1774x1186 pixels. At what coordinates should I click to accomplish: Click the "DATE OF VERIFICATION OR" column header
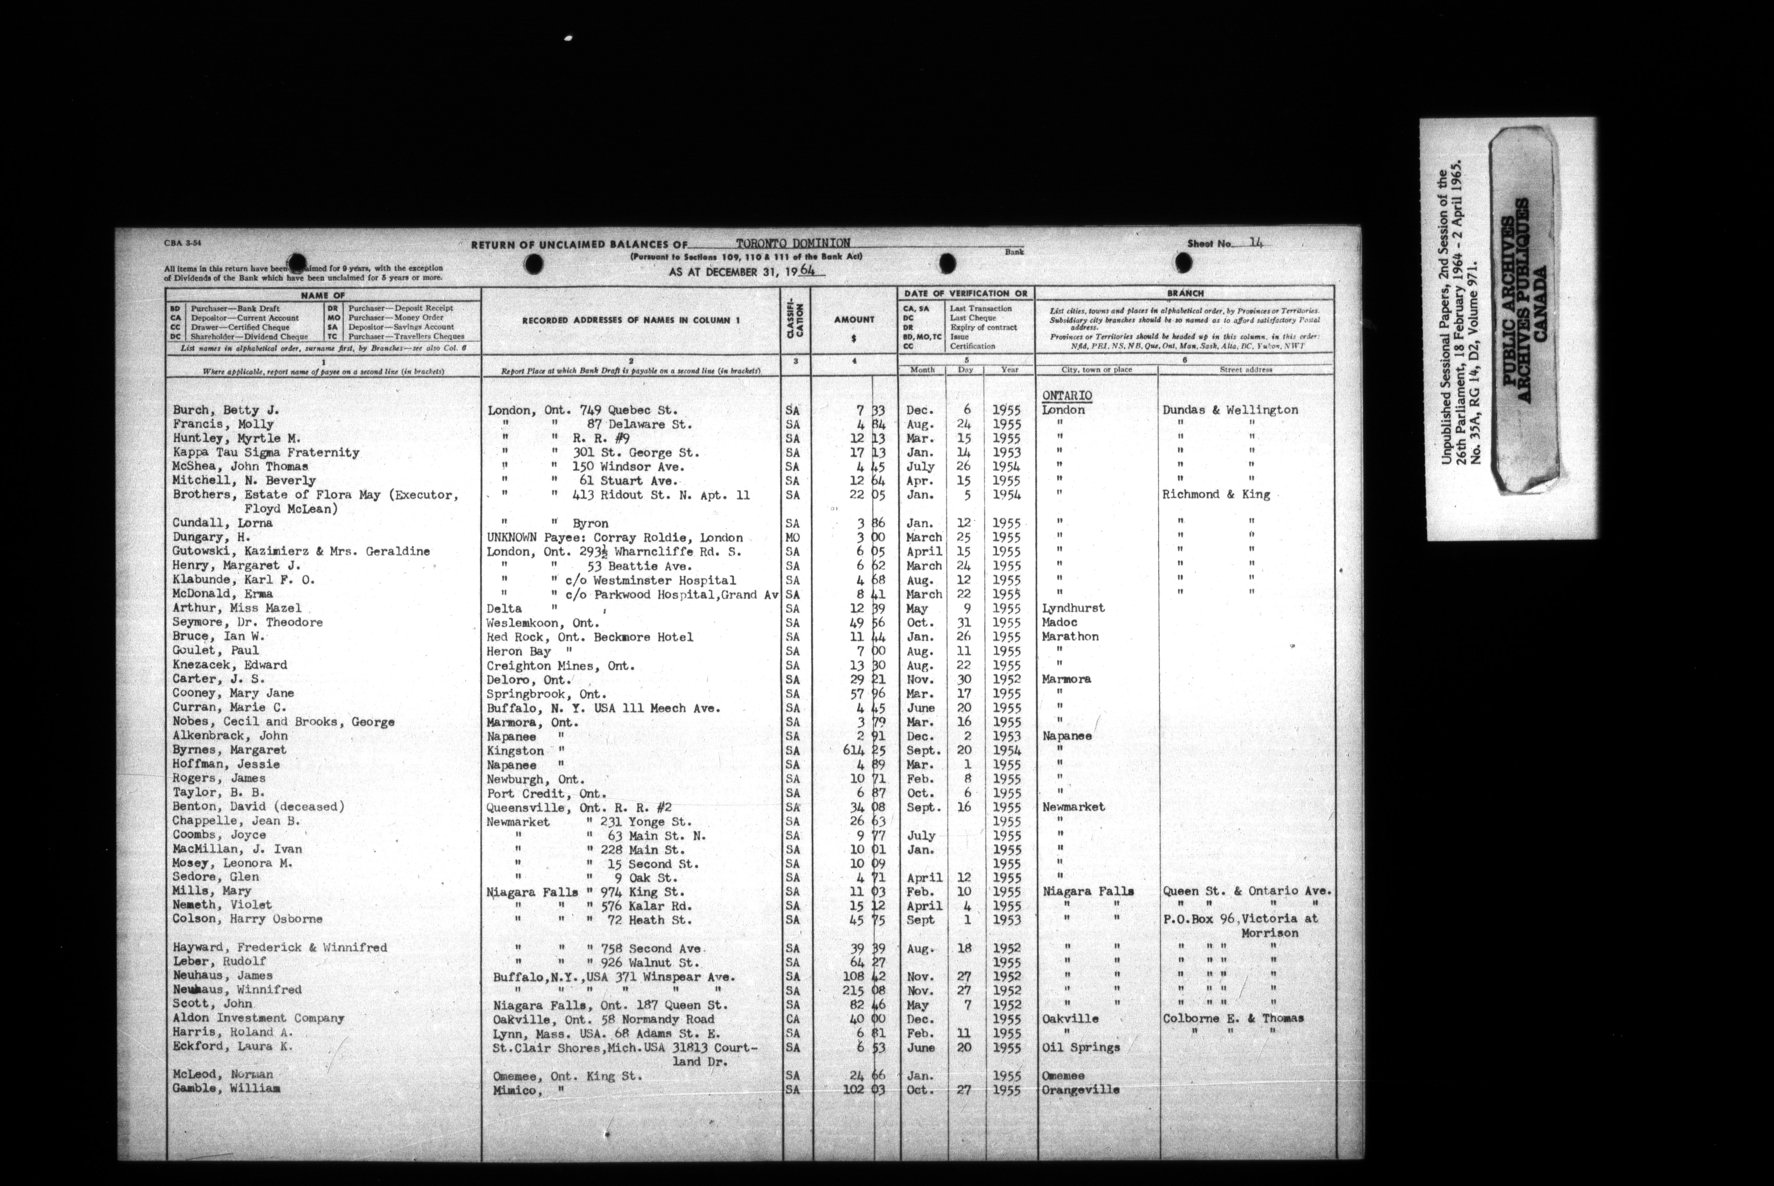(x=966, y=294)
